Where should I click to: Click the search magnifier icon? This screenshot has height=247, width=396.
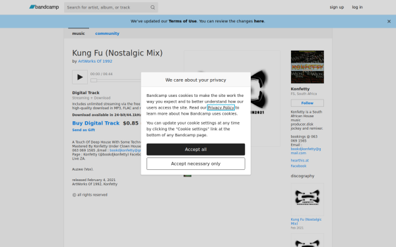(x=152, y=7)
